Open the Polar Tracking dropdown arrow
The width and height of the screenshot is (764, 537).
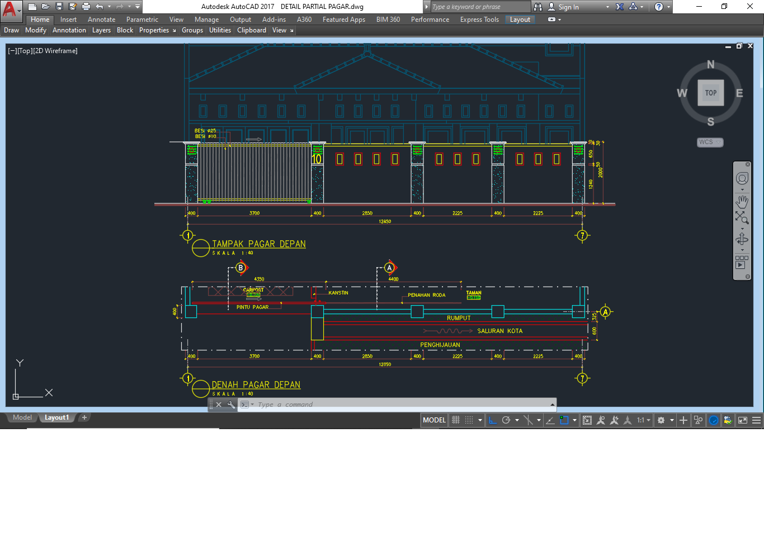click(x=516, y=420)
